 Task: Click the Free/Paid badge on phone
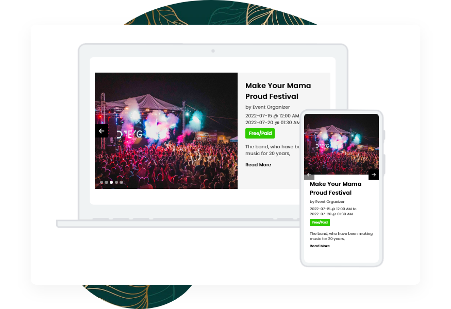point(320,222)
